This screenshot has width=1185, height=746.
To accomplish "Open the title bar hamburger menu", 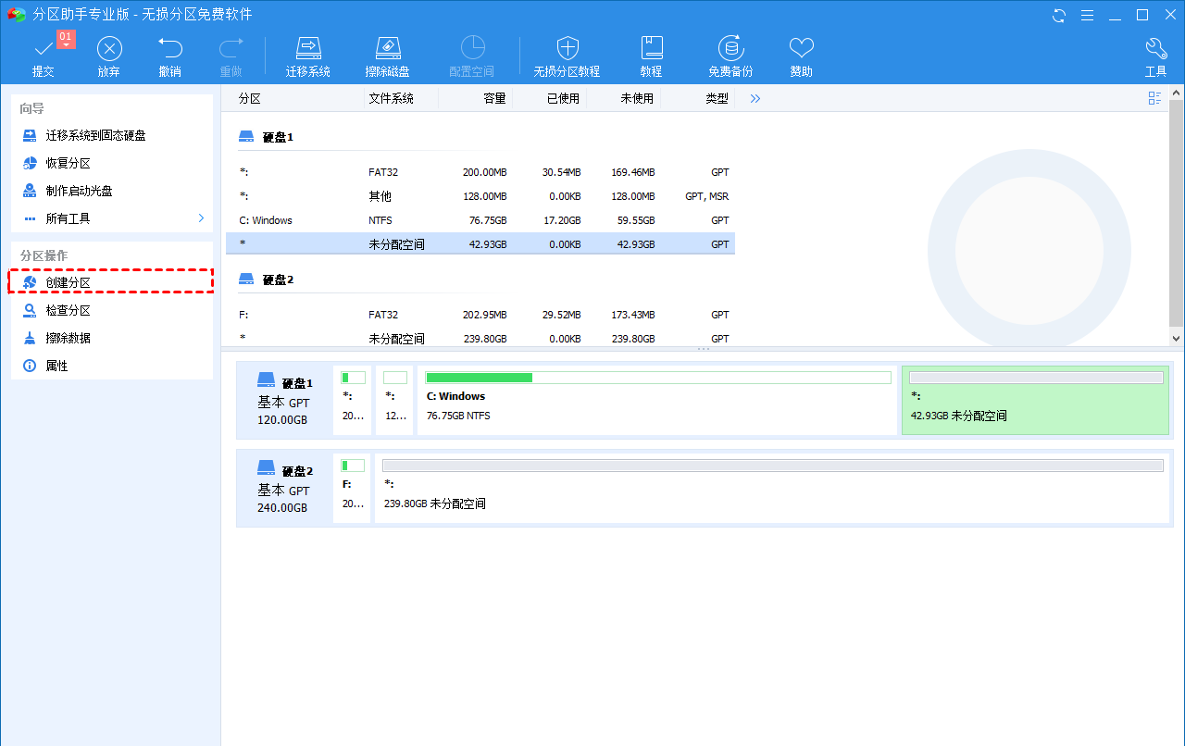I will (1087, 15).
